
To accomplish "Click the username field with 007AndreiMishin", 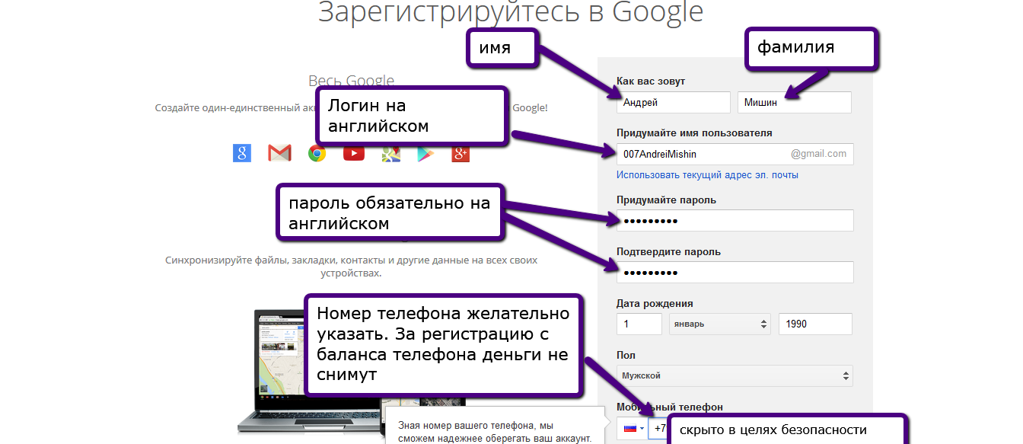I will click(735, 154).
